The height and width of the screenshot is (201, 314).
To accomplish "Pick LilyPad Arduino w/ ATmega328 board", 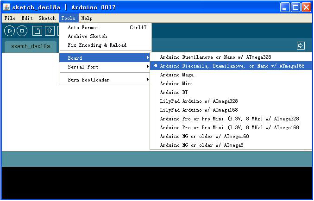I will (x=199, y=101).
